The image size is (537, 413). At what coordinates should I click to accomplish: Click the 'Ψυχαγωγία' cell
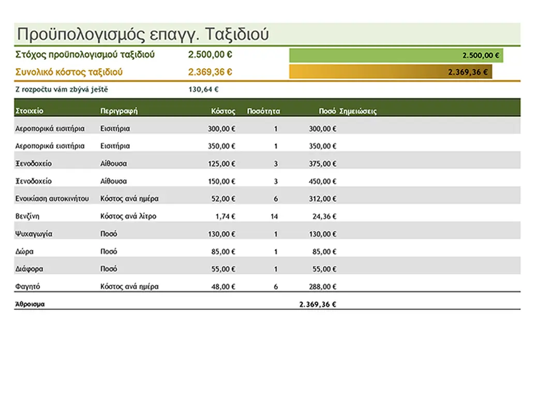(x=34, y=234)
